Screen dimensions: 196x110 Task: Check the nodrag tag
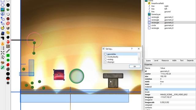click(x=105, y=60)
